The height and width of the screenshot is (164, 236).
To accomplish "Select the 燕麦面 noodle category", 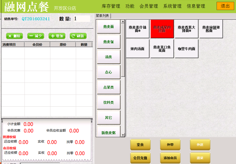I will 108,26.
